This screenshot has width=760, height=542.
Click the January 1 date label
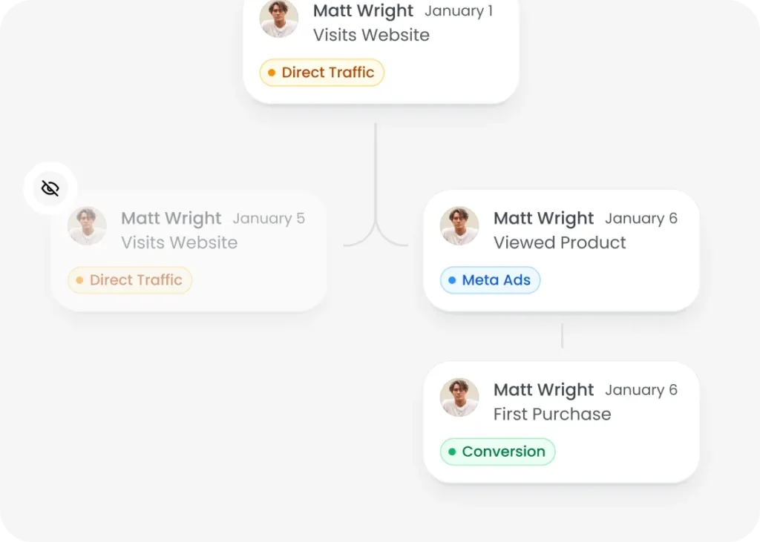[458, 11]
